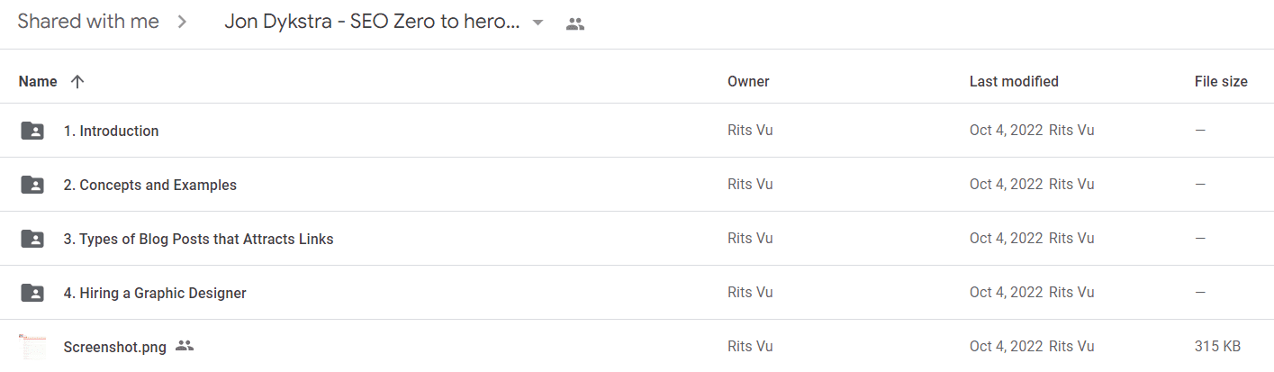Image resolution: width=1274 pixels, height=372 pixels.
Task: Select the 1. Introduction folder row
Action: click(x=637, y=131)
